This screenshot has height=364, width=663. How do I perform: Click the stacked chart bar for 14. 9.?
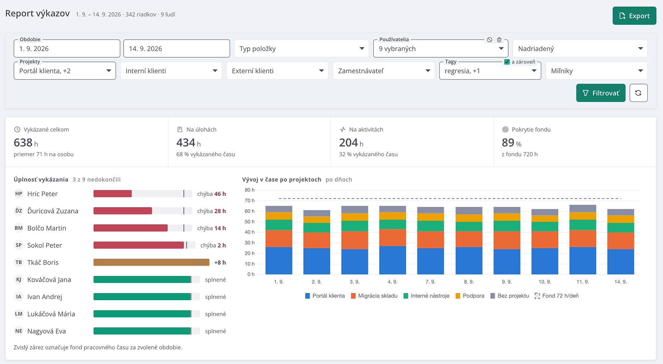click(621, 242)
